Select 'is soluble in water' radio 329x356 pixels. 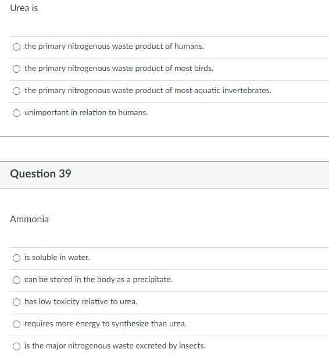(16, 258)
